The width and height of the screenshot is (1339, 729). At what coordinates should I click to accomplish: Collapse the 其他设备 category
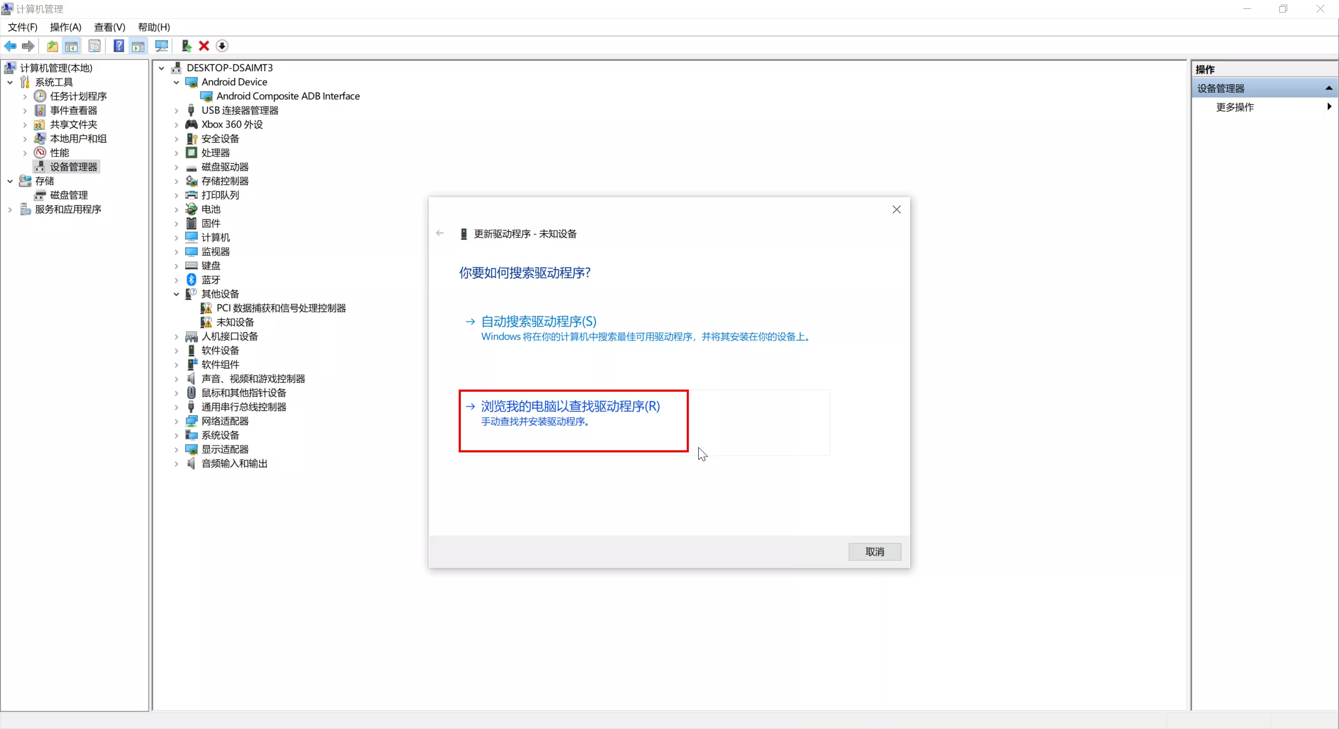(177, 294)
